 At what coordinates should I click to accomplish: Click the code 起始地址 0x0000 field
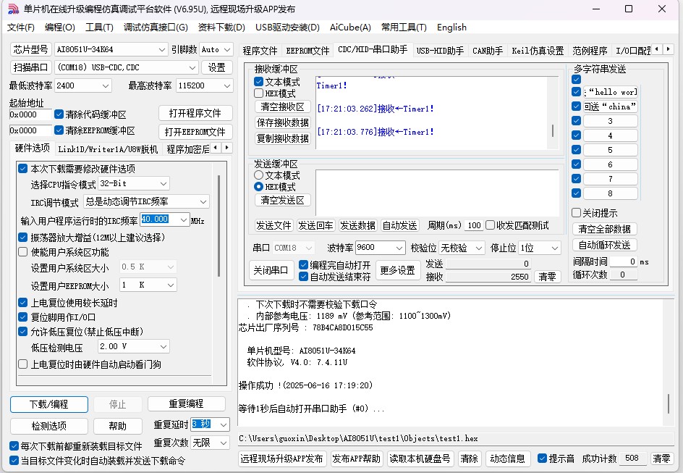(x=30, y=114)
